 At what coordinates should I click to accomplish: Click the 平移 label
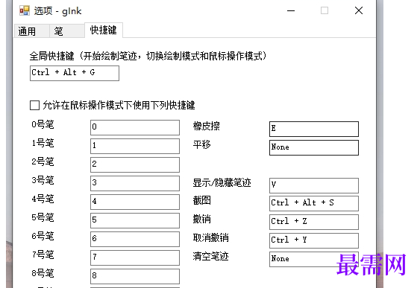click(x=201, y=145)
